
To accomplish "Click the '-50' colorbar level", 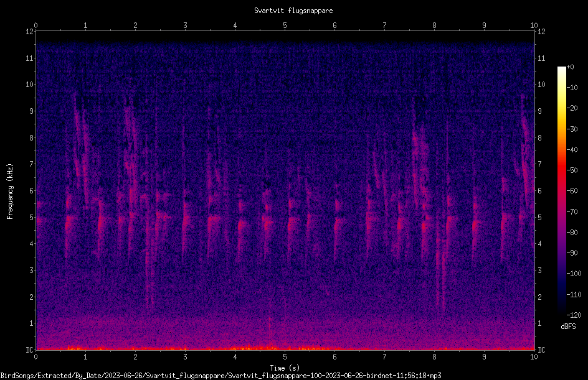I will [572, 170].
